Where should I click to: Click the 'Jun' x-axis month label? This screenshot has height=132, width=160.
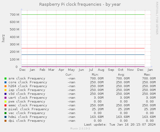81,70
